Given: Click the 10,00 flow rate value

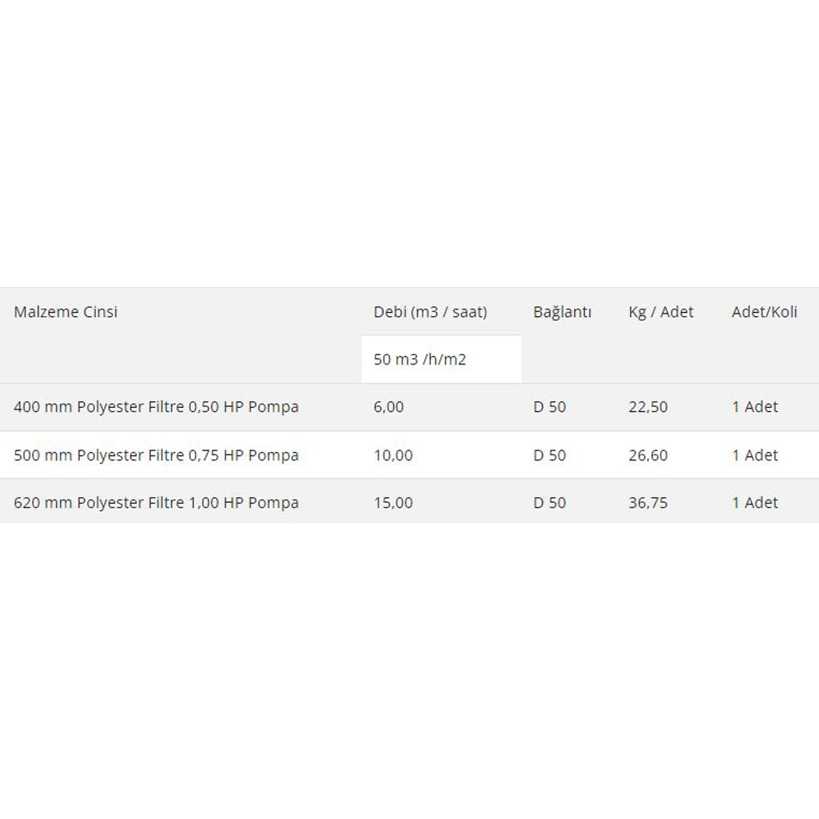Looking at the screenshot, I should point(393,455).
